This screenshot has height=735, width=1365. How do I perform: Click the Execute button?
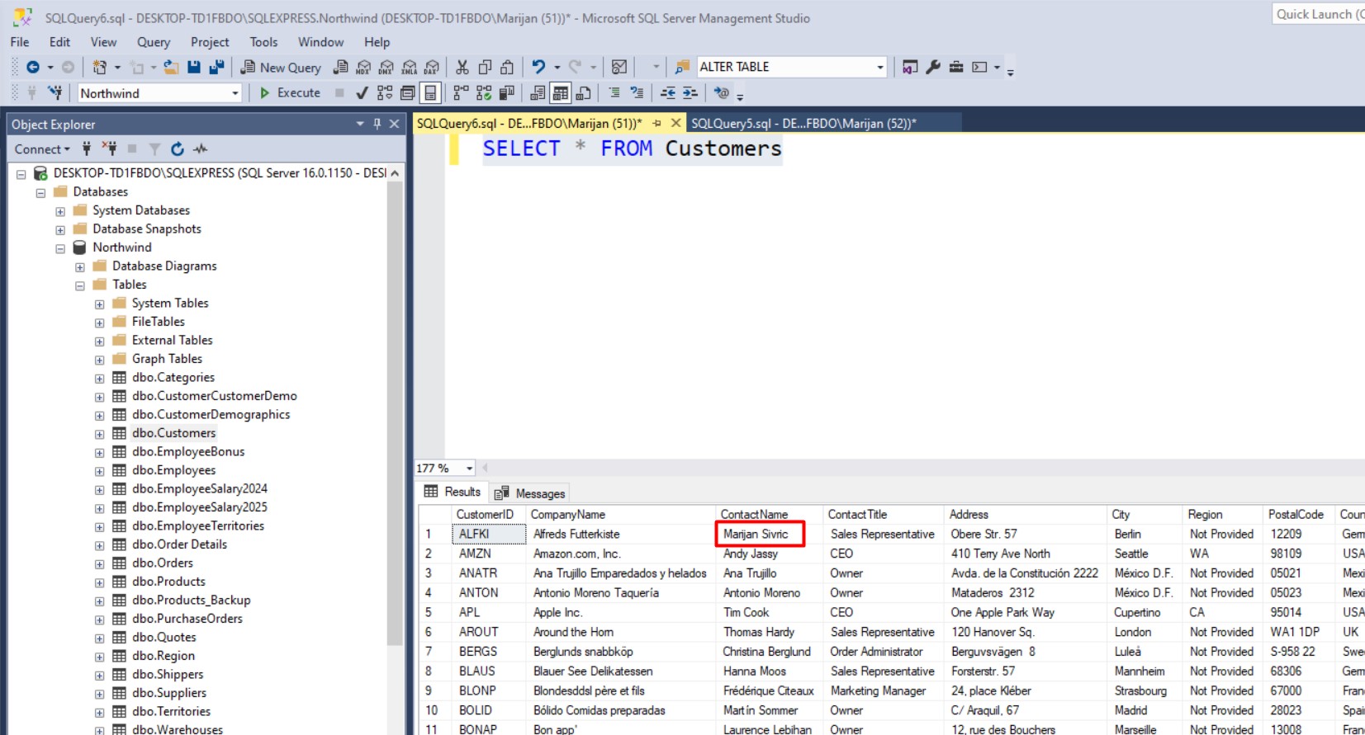pos(290,93)
